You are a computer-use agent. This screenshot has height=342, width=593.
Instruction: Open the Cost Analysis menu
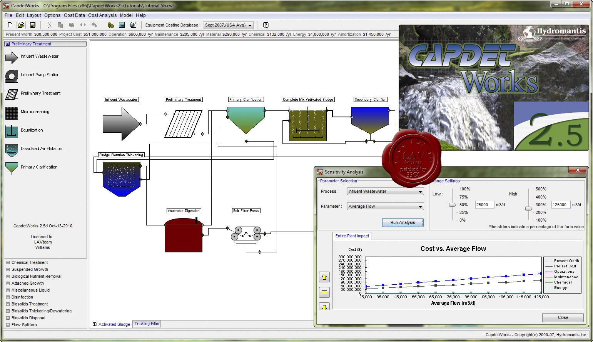pos(102,15)
